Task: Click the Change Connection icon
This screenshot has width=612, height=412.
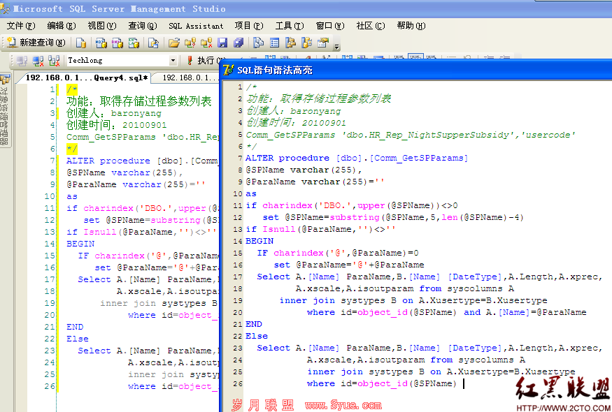Action: click(x=54, y=61)
